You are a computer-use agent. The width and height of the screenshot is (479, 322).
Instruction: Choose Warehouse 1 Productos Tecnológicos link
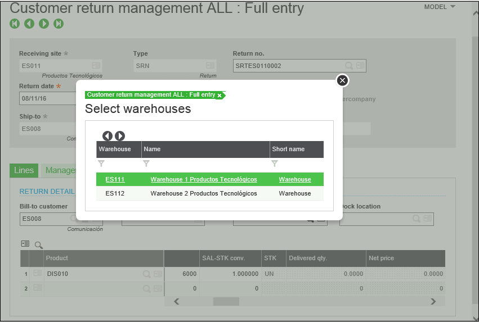tap(204, 179)
